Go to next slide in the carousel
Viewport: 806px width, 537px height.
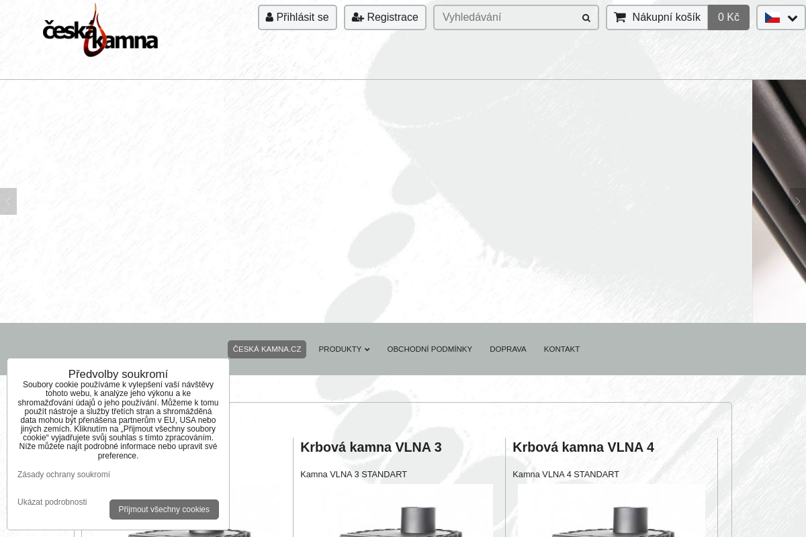(x=797, y=201)
